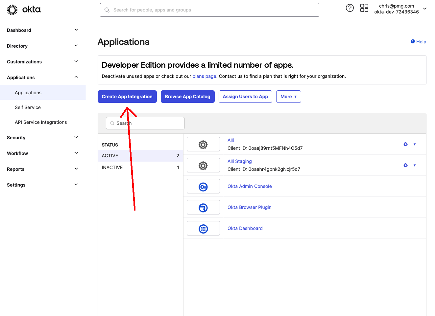The height and width of the screenshot is (316, 435).
Task: Click the Create App Integration button
Action: [127, 97]
